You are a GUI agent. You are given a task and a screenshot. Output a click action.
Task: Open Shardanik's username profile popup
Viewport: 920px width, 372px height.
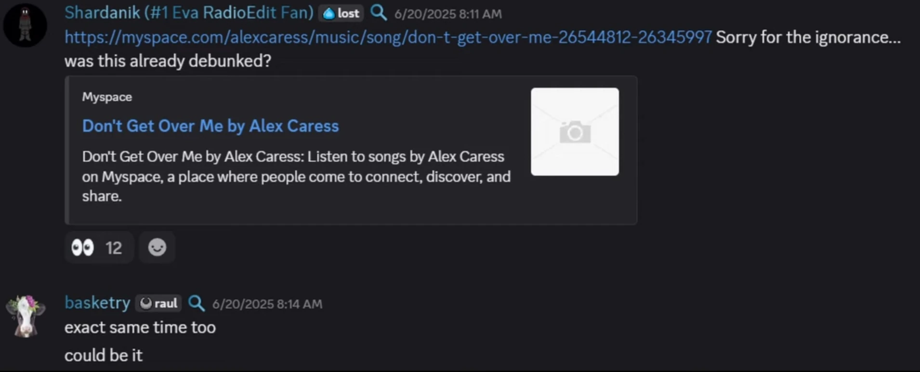[x=189, y=13]
